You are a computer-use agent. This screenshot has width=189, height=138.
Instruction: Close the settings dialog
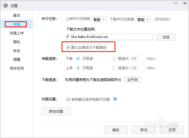(185, 3)
